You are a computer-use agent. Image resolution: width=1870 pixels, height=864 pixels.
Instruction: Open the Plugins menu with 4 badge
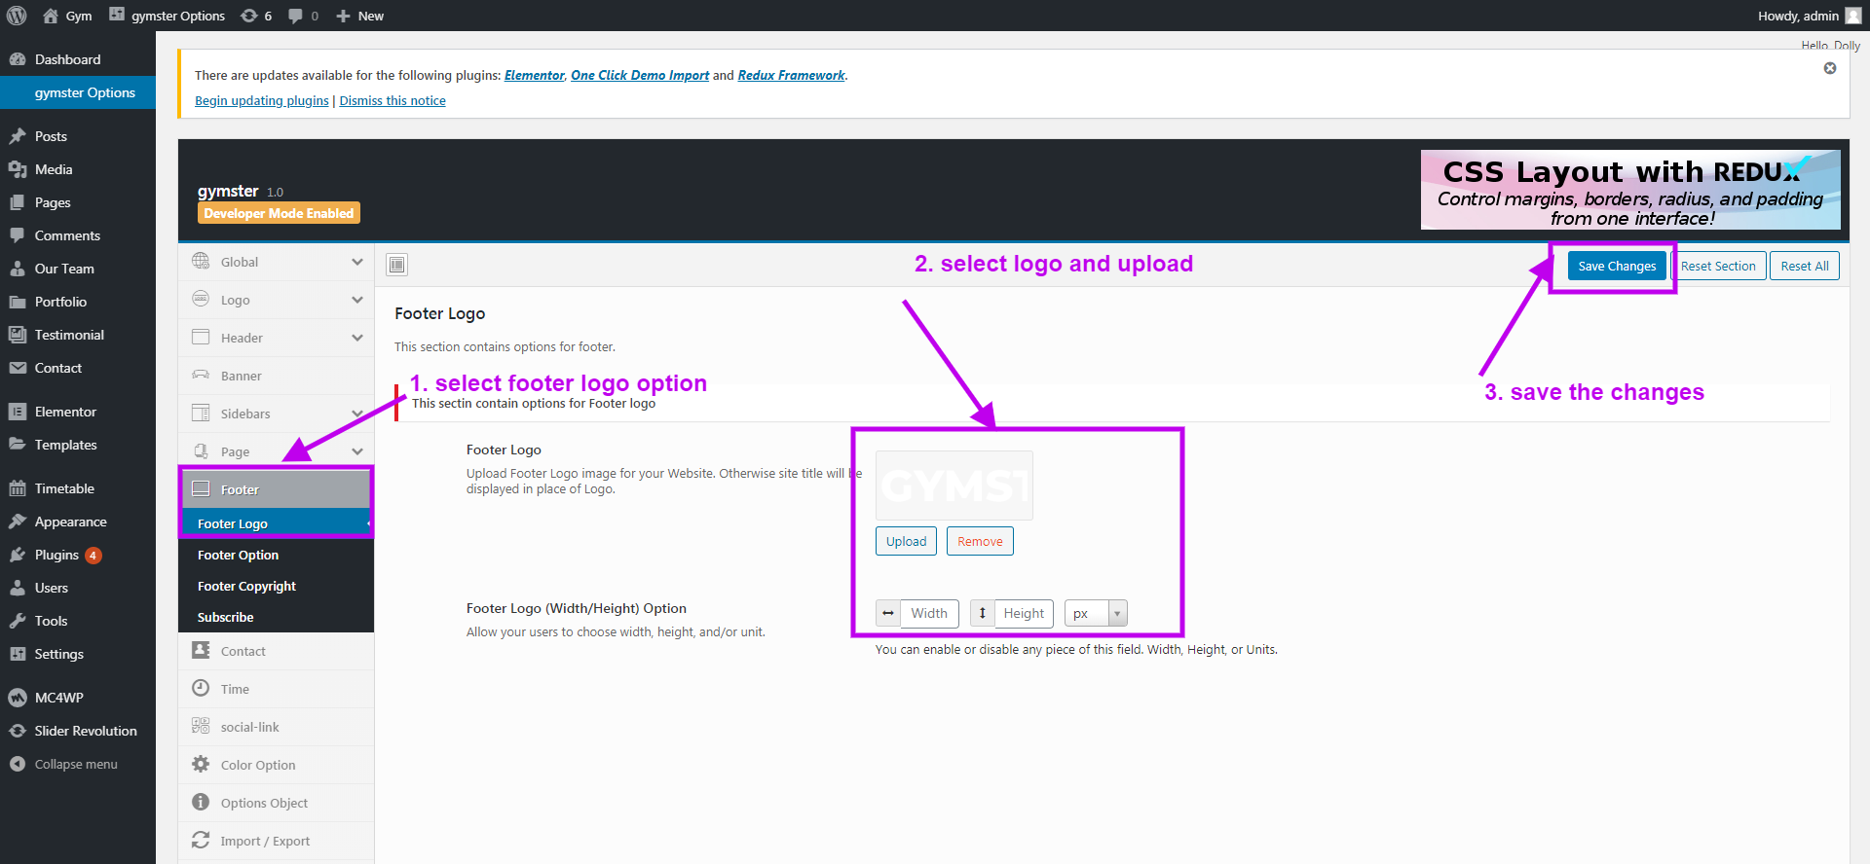coord(56,555)
